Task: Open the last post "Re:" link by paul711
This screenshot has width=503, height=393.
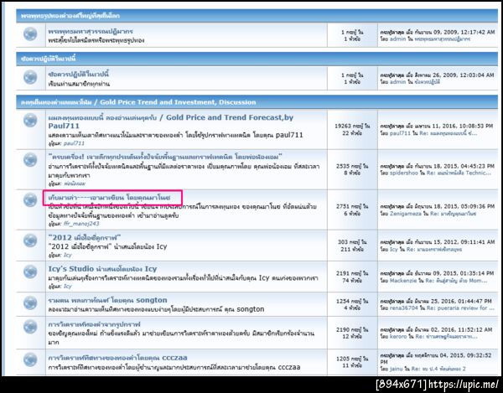Action: [449, 133]
